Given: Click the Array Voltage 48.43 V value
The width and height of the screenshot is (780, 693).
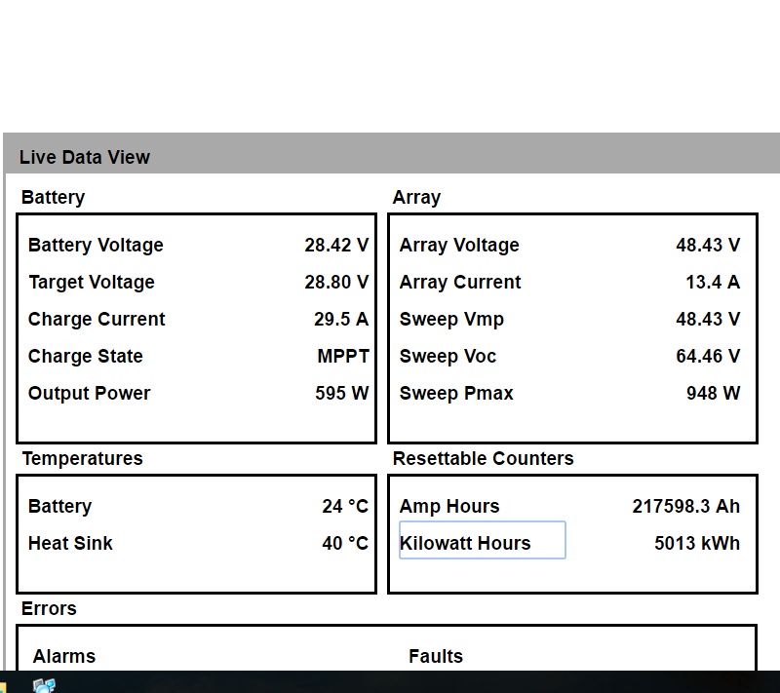Looking at the screenshot, I should [708, 245].
